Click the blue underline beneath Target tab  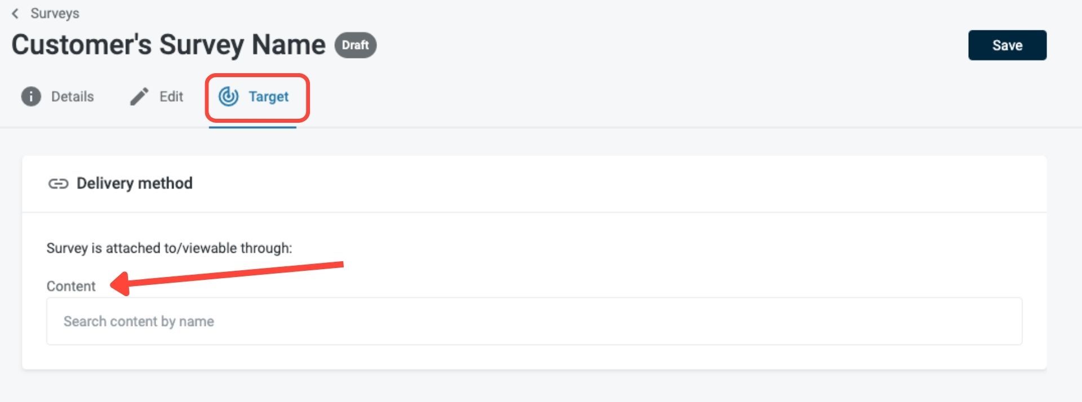click(x=252, y=127)
